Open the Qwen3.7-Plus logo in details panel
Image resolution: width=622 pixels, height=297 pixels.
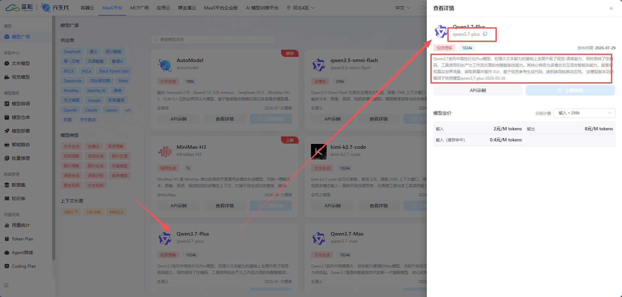coord(441,32)
